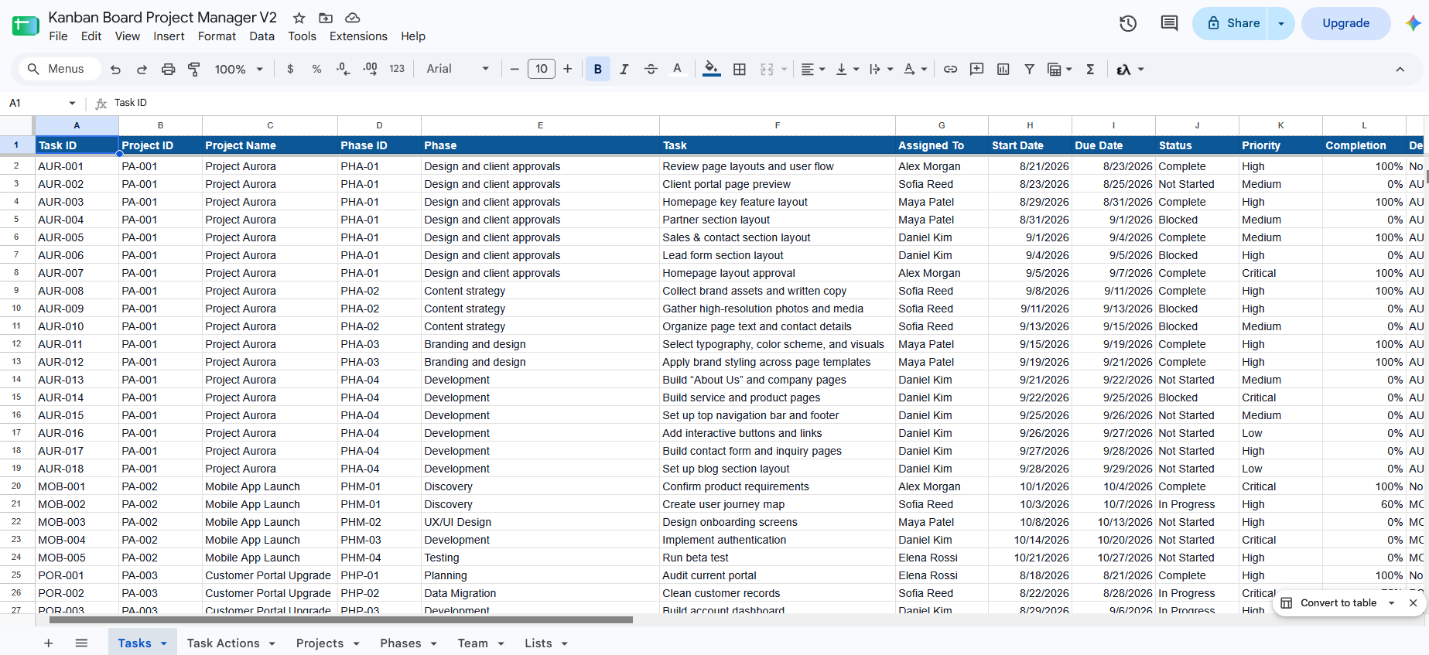Open Gemini sparkle icon
The image size is (1429, 655).
tap(1413, 23)
